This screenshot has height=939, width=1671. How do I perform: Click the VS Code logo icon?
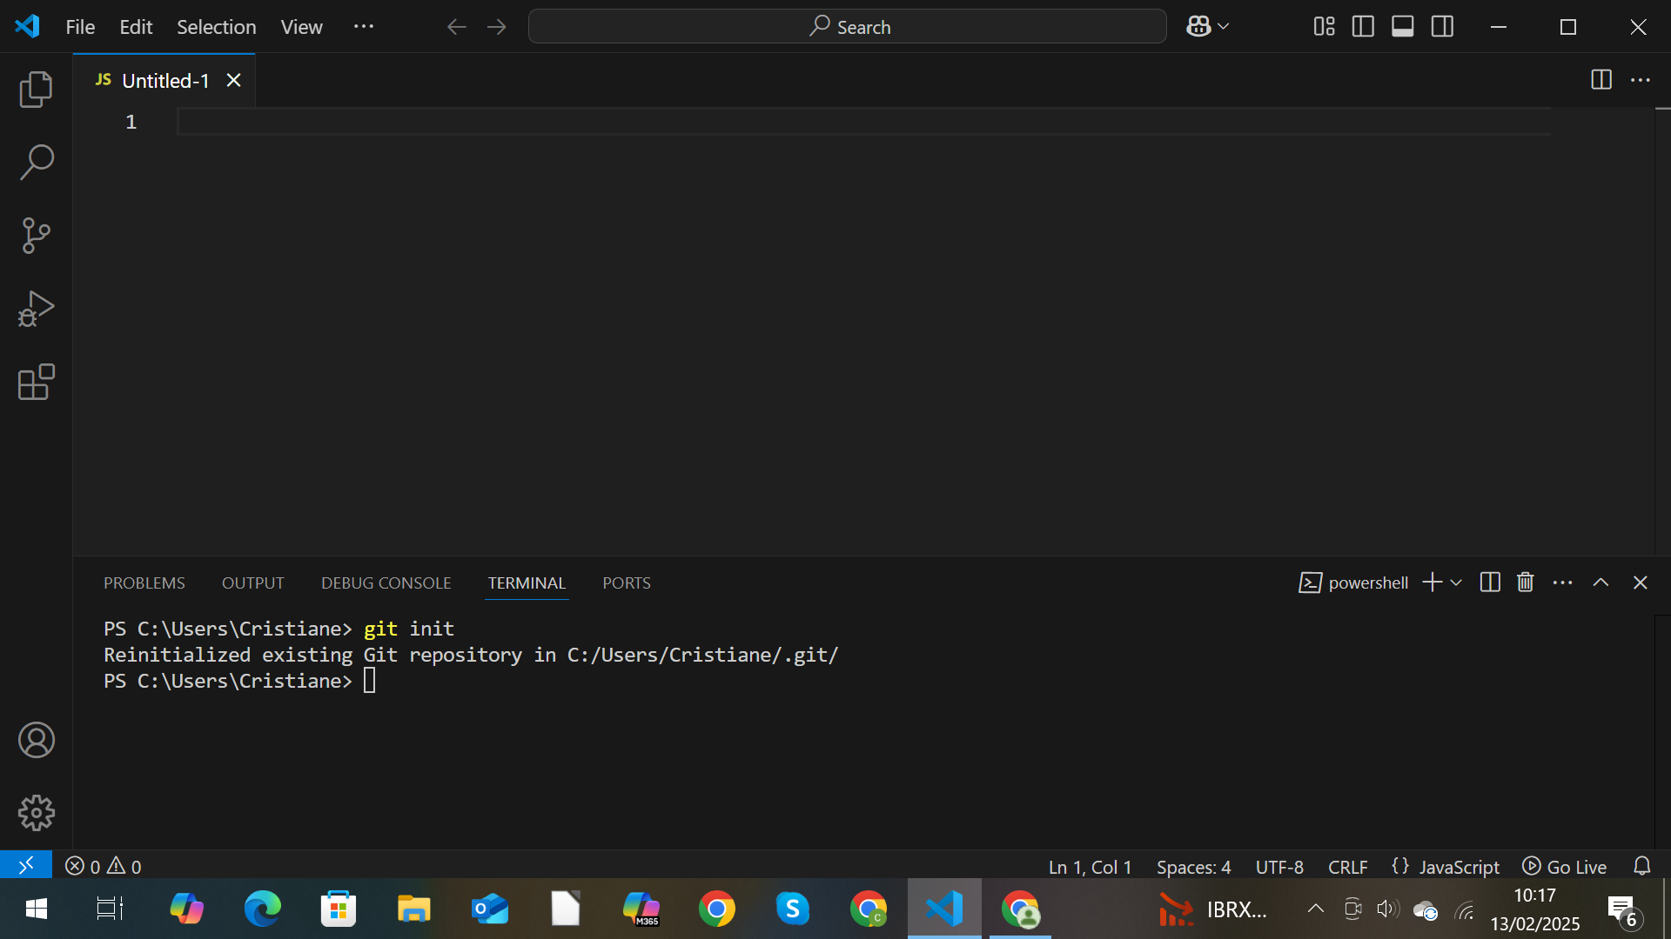[x=27, y=26]
